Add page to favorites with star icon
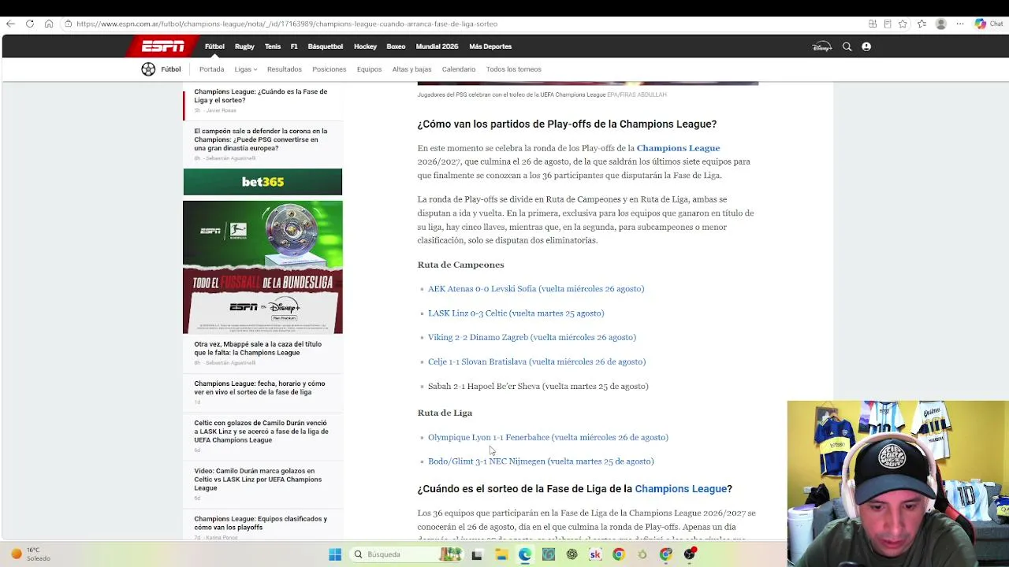This screenshot has height=567, width=1009. click(903, 24)
